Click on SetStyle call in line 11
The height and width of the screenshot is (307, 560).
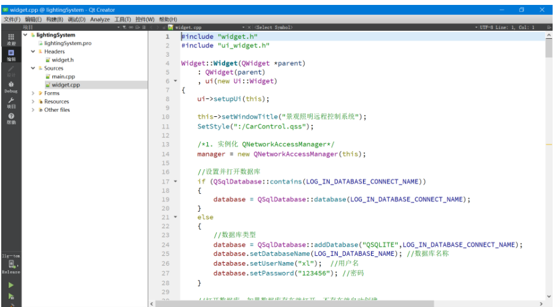pos(213,126)
